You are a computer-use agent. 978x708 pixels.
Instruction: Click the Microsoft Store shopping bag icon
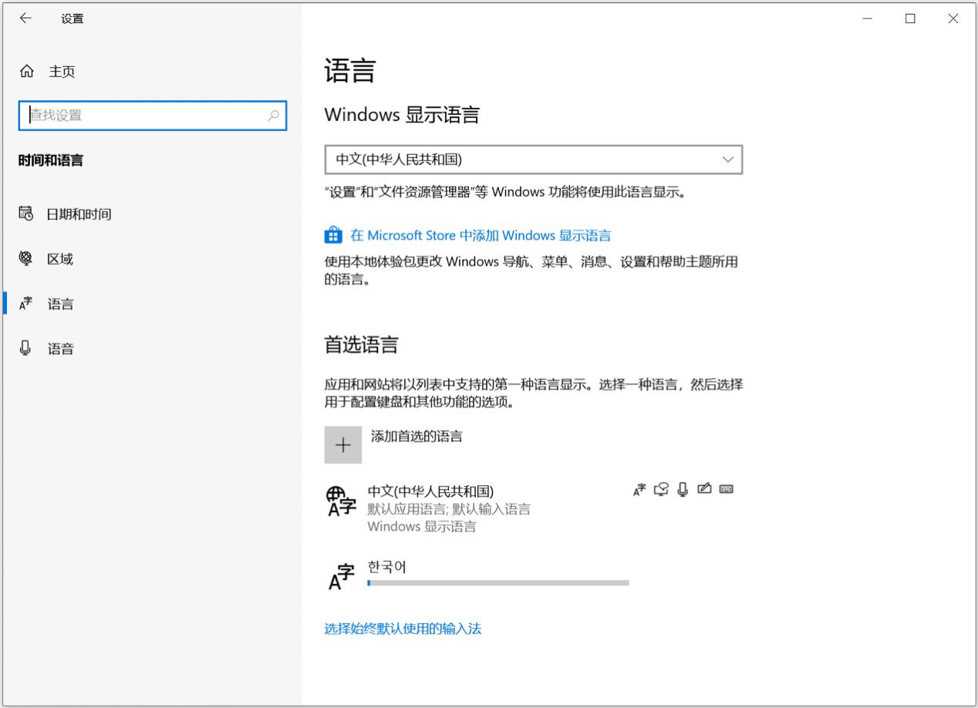pos(333,235)
